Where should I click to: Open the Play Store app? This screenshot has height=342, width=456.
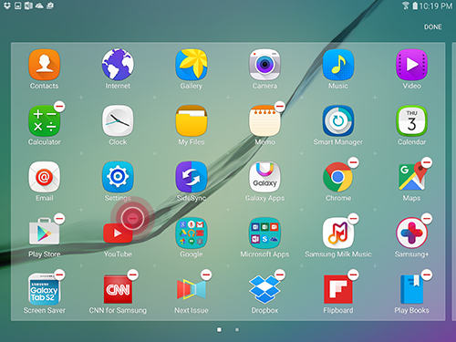(44, 233)
